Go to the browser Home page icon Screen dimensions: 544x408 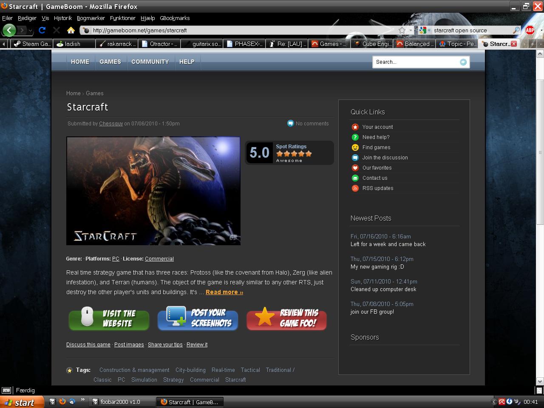71,30
